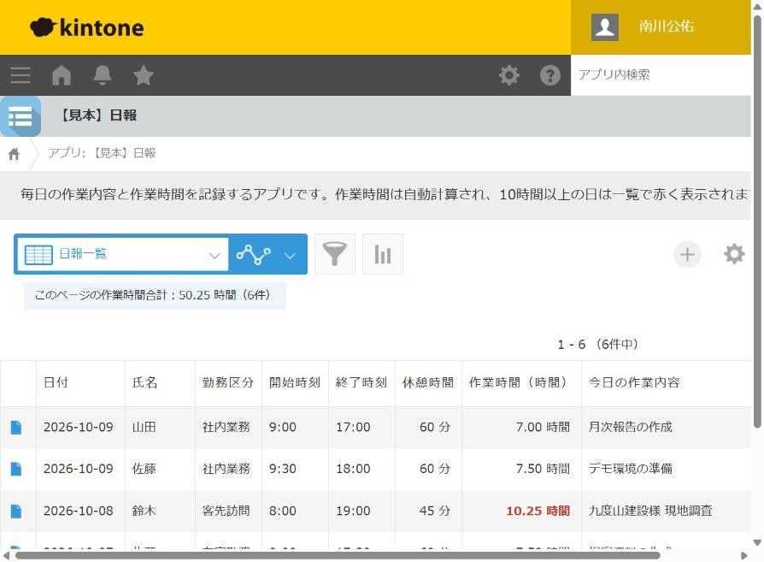Viewport: 764px width, 562px height.
Task: Click the red 10.25 時間 value
Action: coord(538,512)
